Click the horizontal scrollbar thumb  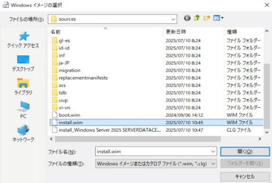(138, 139)
